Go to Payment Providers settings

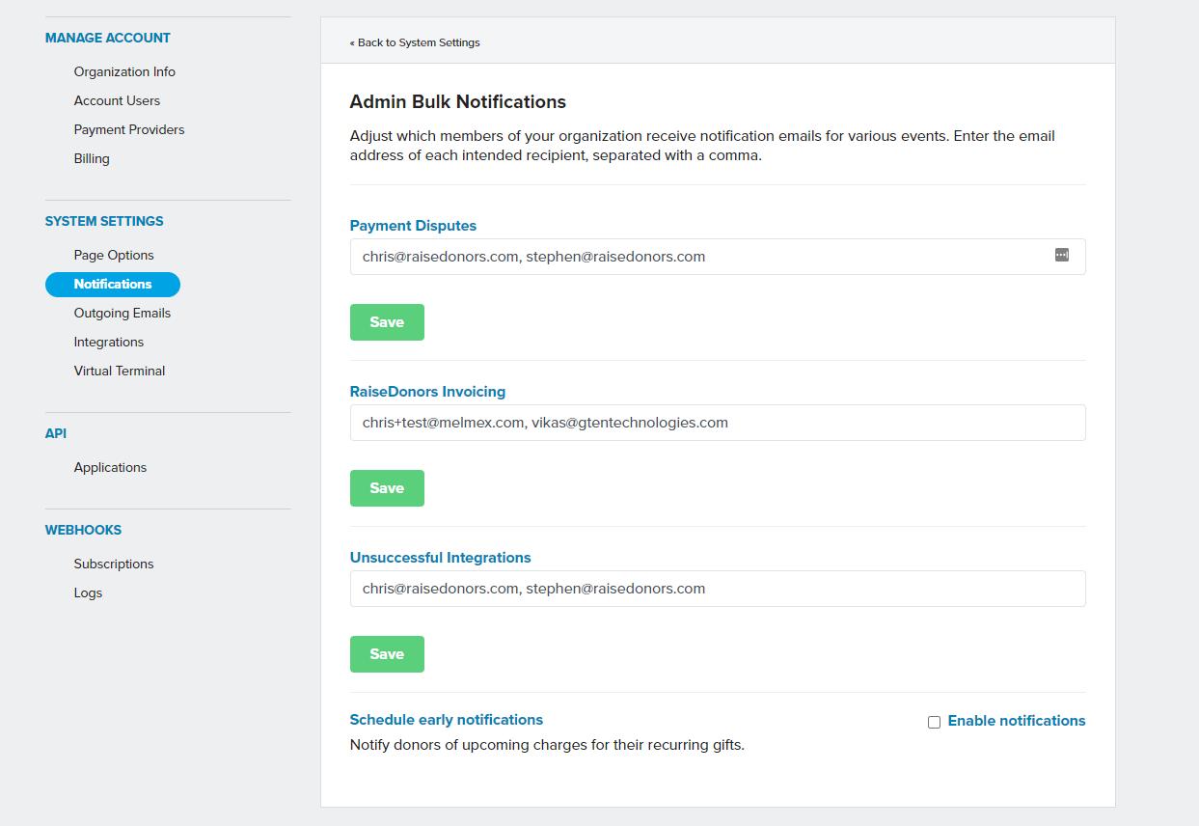[129, 129]
